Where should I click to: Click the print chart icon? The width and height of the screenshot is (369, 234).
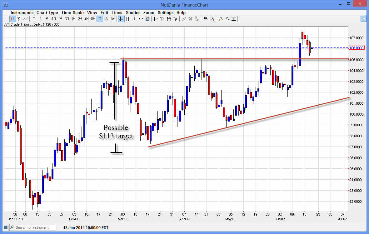205,19
